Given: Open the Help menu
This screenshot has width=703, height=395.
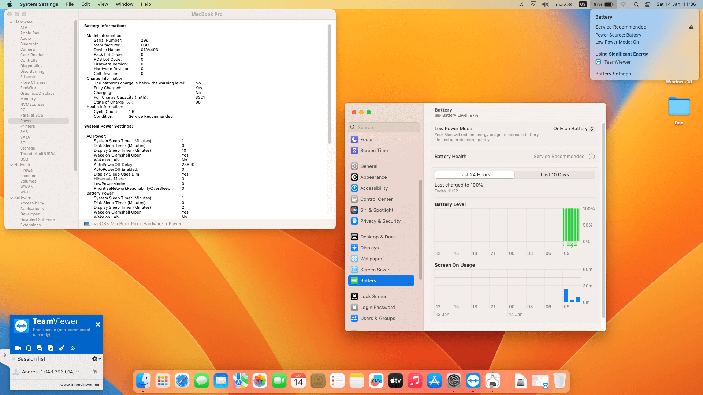Looking at the screenshot, I should [x=146, y=4].
